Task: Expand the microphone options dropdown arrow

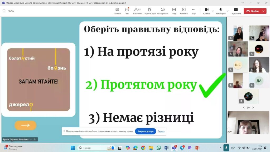Action: [x=228, y=11]
